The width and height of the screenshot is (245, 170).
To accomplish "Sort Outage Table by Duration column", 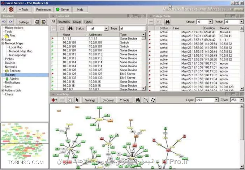I will (x=211, y=28).
